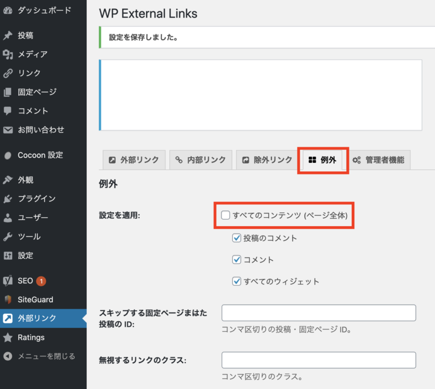Click the pushpin icon next to 投稿
The height and width of the screenshot is (389, 435).
click(x=8, y=35)
